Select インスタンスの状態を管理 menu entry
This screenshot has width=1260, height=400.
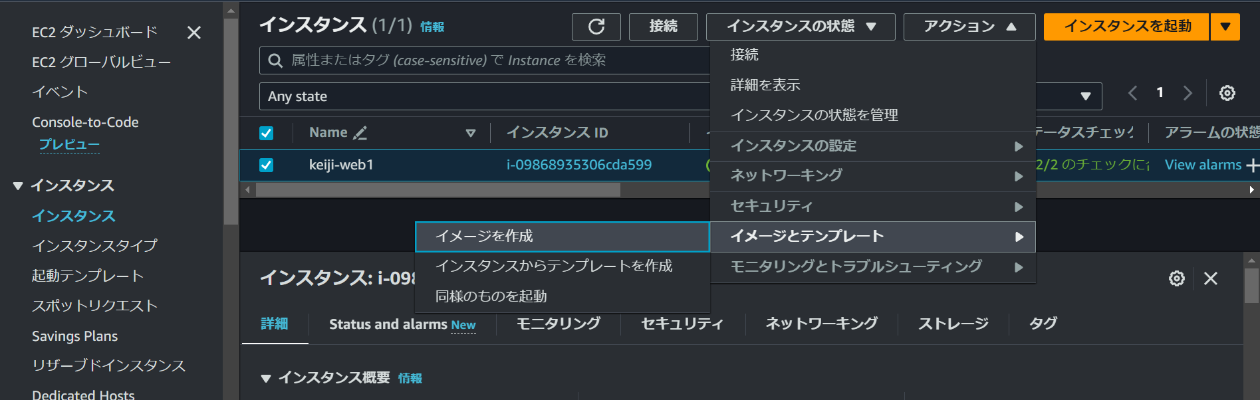[873, 115]
